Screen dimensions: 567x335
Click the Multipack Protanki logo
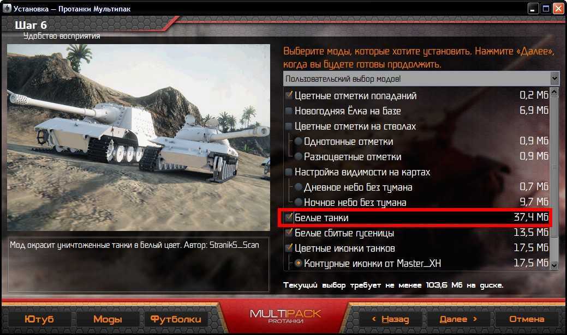[x=285, y=315]
